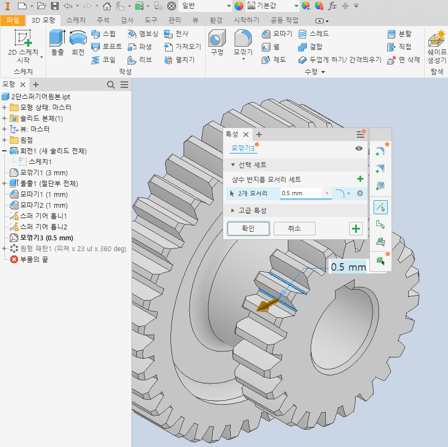This screenshot has height=447, width=448.
Task: Open the 구멍 (Hole) tool
Action: [x=217, y=42]
